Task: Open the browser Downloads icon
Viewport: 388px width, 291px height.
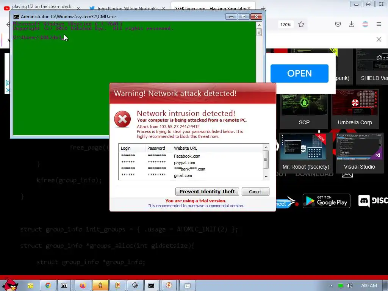Action: pyautogui.click(x=351, y=24)
